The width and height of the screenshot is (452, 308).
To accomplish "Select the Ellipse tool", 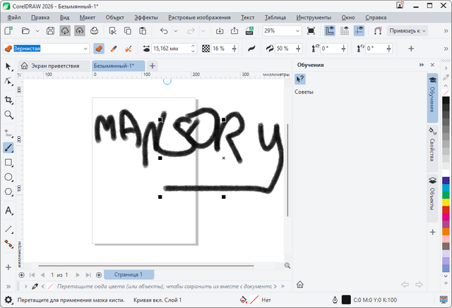I will click(x=8, y=177).
